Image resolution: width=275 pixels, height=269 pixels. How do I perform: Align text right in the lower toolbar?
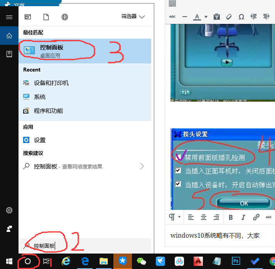[x=216, y=217]
